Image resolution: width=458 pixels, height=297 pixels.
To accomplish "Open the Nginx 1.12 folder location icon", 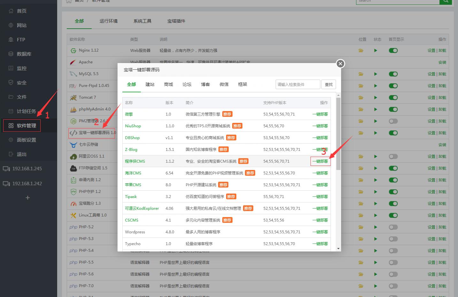I will click(x=361, y=51).
